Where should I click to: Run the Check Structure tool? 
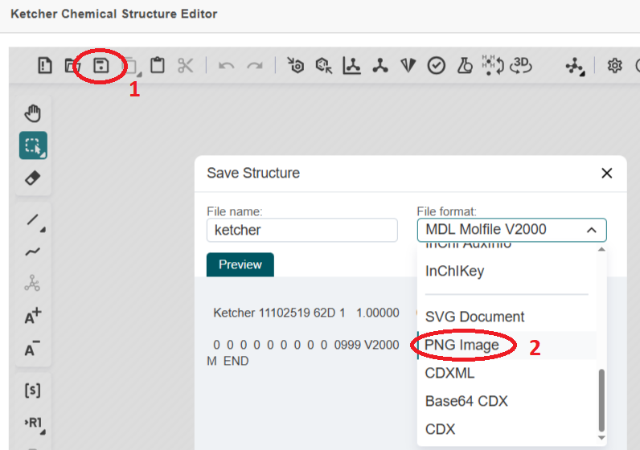click(x=436, y=66)
